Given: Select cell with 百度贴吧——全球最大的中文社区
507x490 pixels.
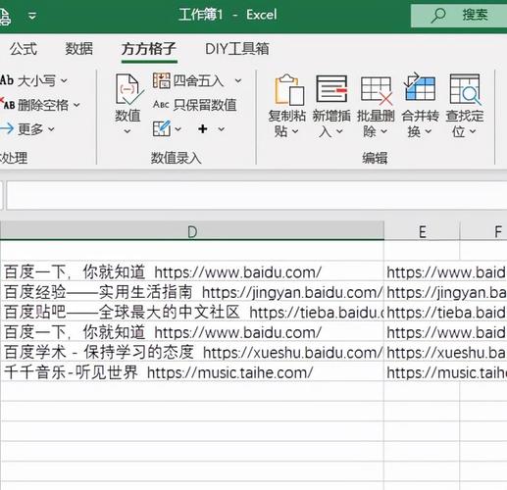Looking at the screenshot, I should [192, 313].
